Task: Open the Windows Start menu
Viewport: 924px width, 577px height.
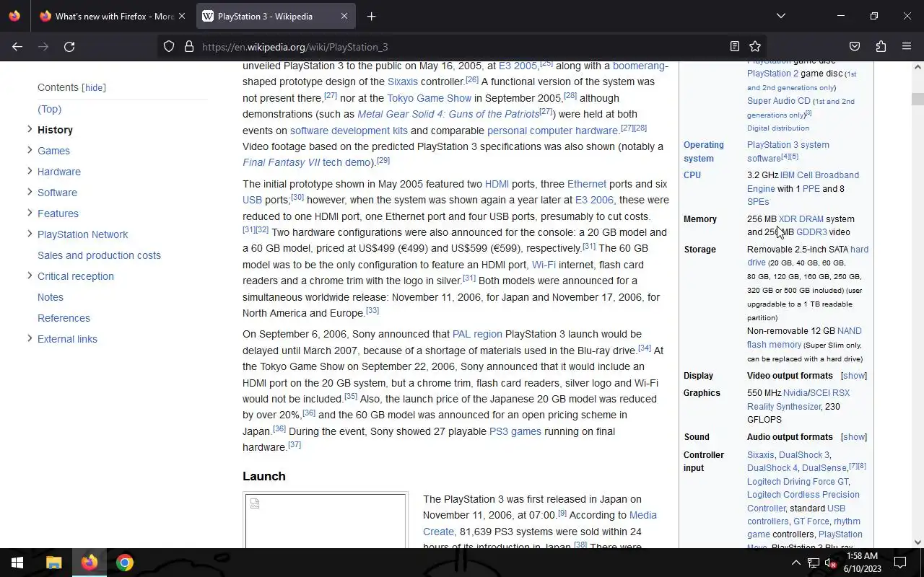Action: pos(17,563)
